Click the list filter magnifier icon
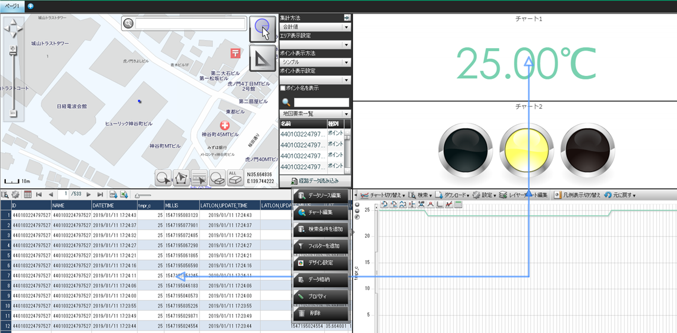Viewport: 677px width, 333px height. (286, 102)
